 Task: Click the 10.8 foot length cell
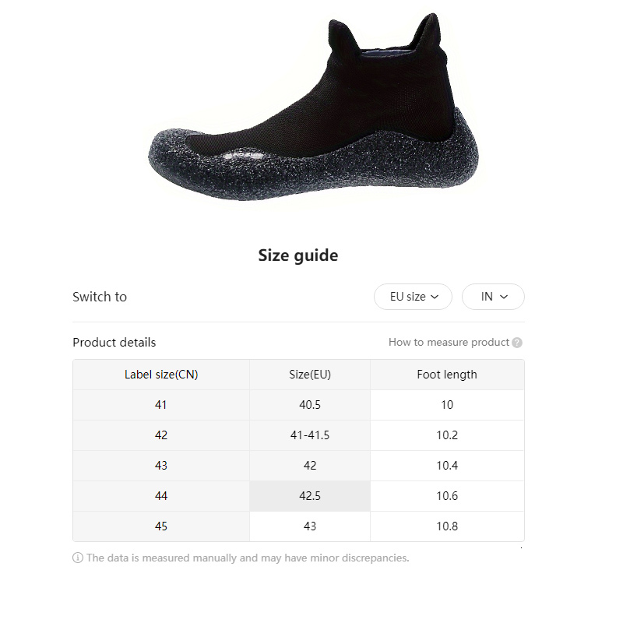(447, 526)
